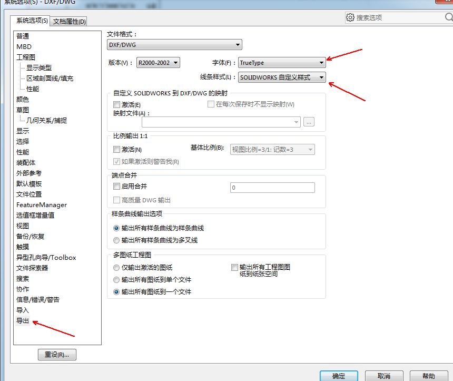
Task: Select FeatureManager in options list
Action: [x=42, y=205]
